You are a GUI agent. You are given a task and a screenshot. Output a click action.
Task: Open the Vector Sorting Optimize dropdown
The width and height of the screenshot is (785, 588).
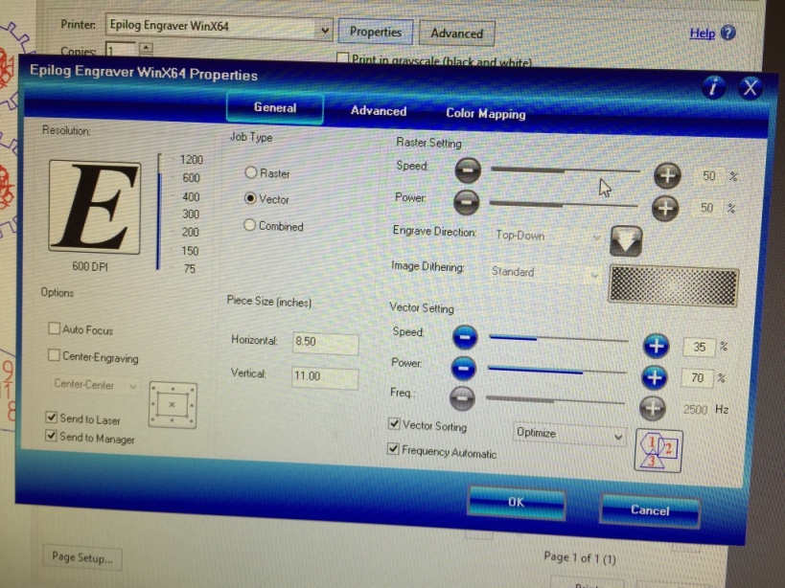click(x=569, y=434)
